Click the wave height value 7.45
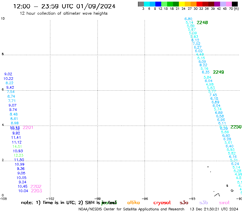The image size is (242, 212). coord(213,95)
